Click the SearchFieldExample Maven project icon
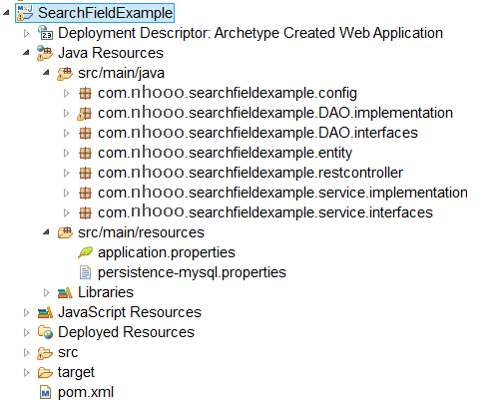The width and height of the screenshot is (492, 406). click(25, 13)
